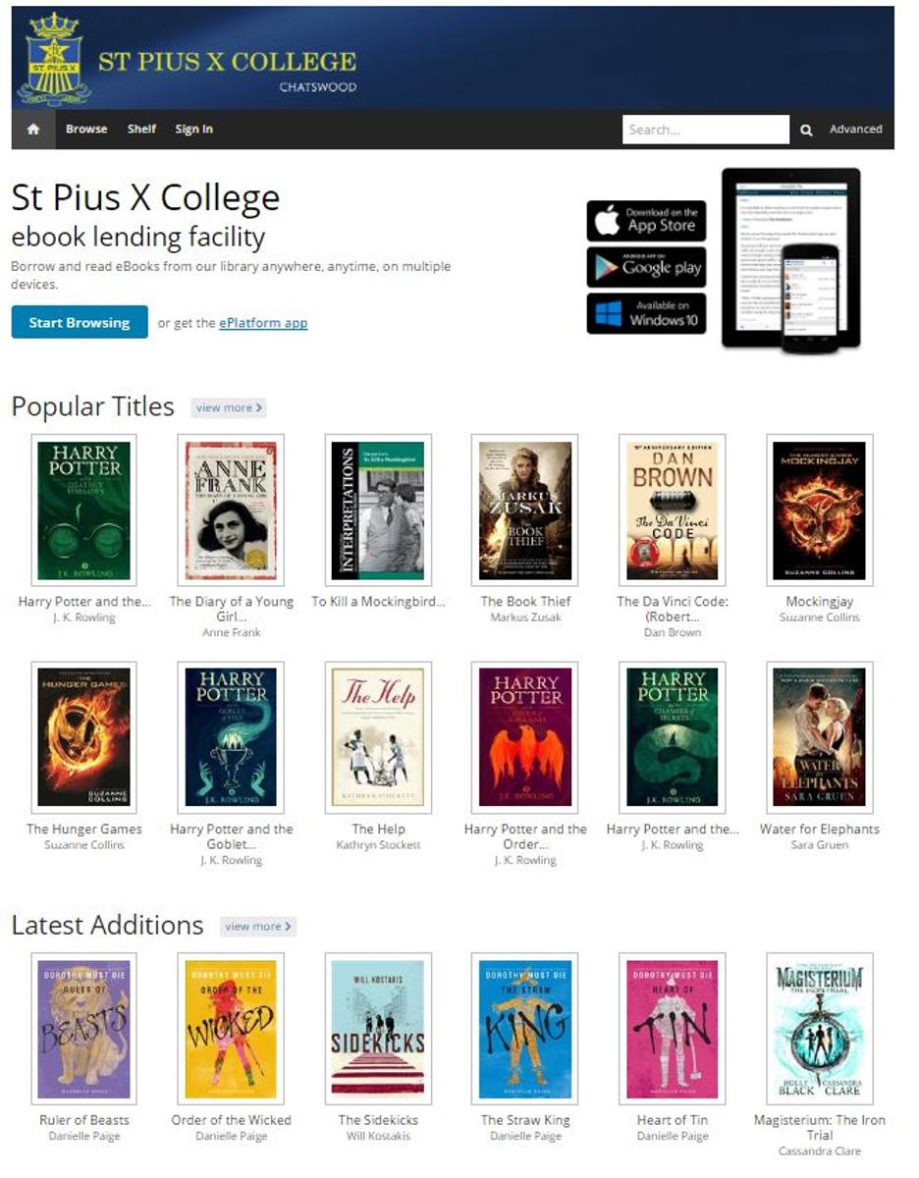Select Sign In in the navigation bar
Screen dimensions: 919x1178
pos(194,130)
